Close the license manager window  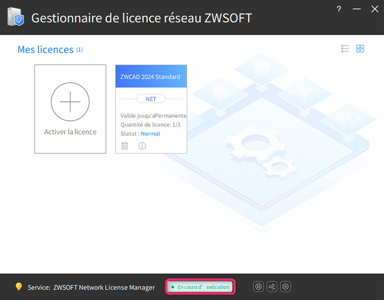coord(374,9)
